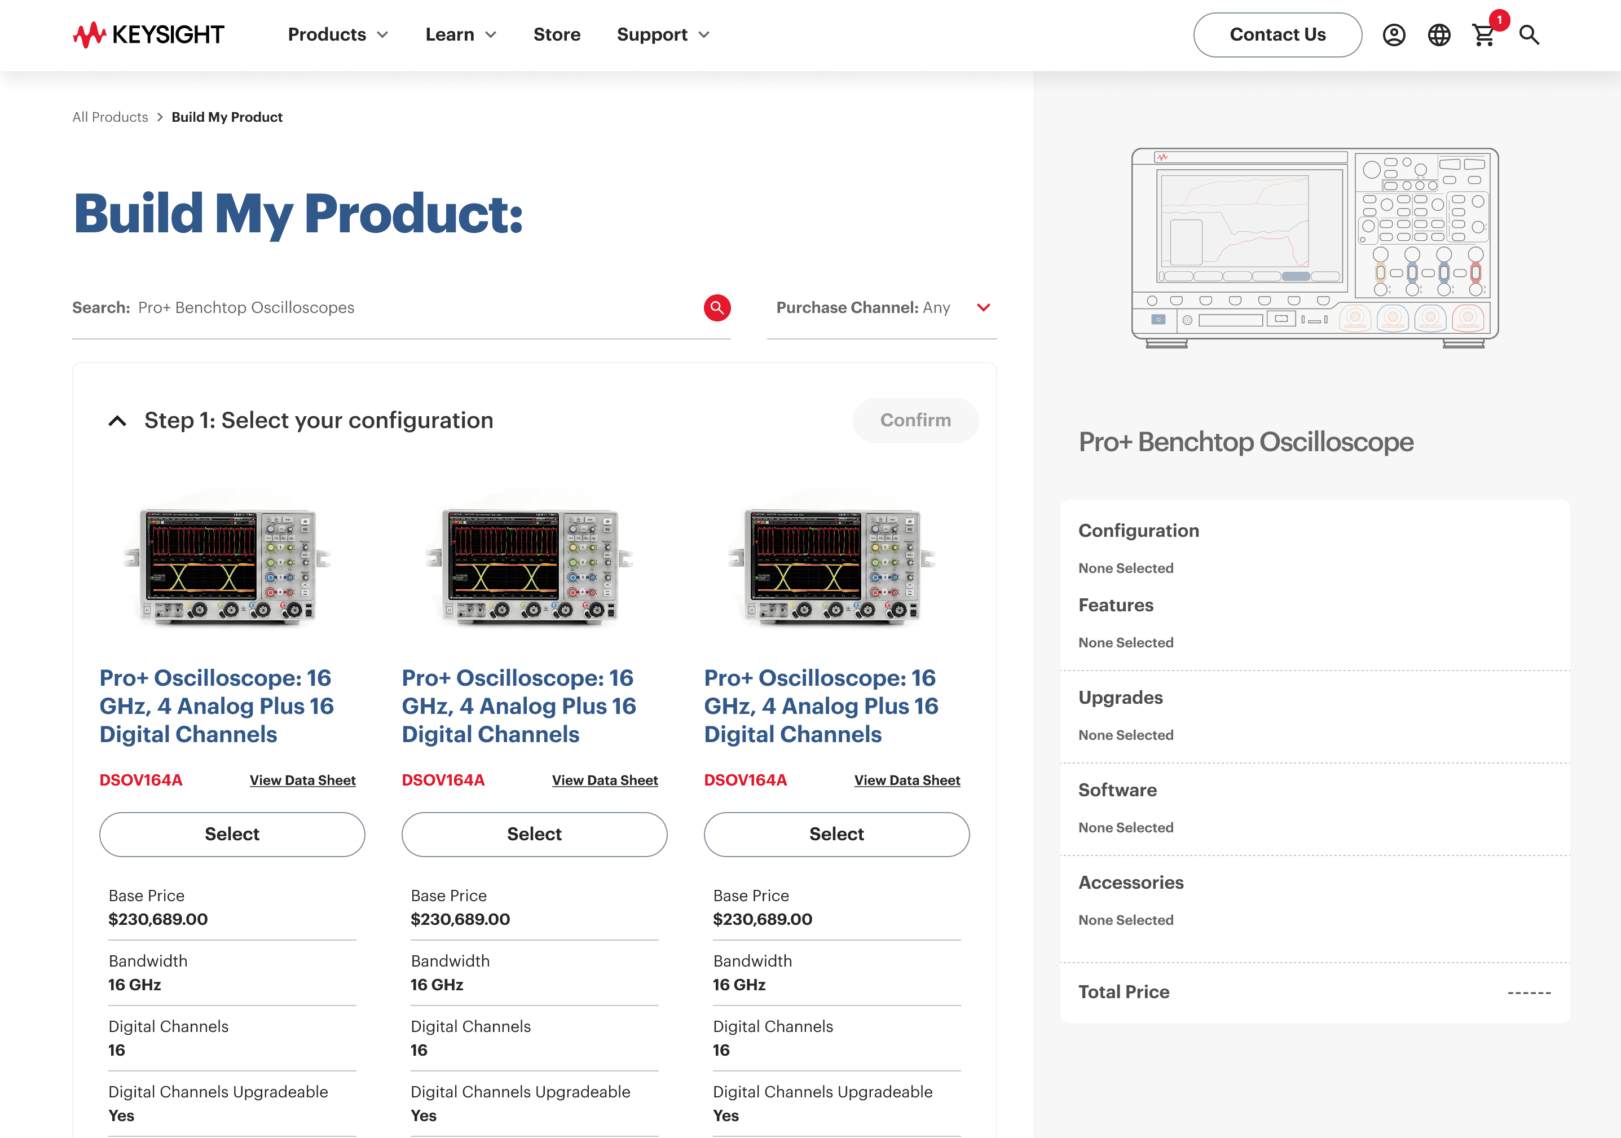Click the Learn menu chevron arrow

click(491, 34)
